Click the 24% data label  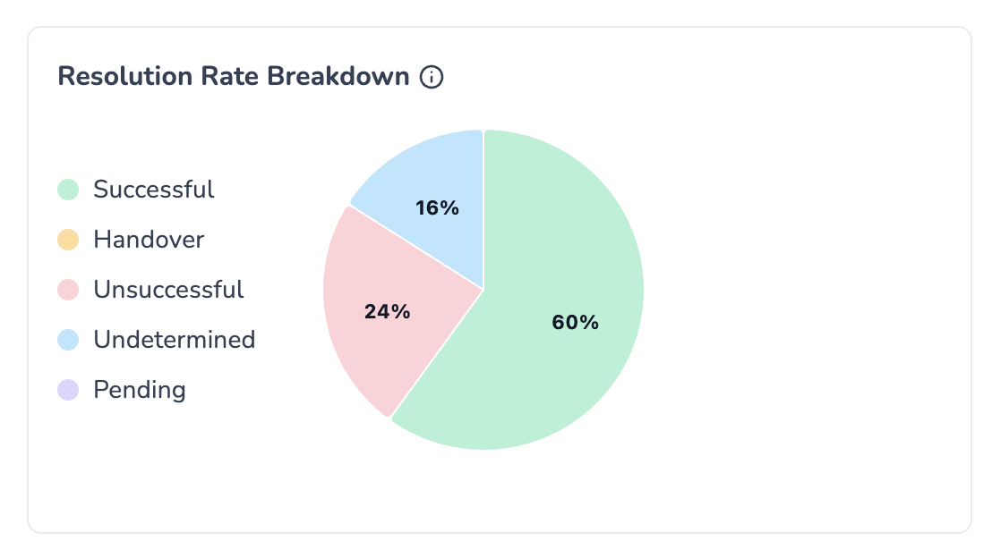(387, 312)
